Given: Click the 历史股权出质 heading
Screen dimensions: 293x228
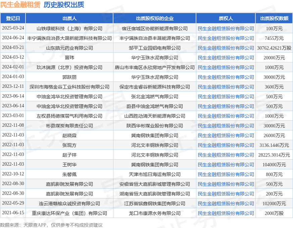Looking at the screenshot, I should point(64,5).
